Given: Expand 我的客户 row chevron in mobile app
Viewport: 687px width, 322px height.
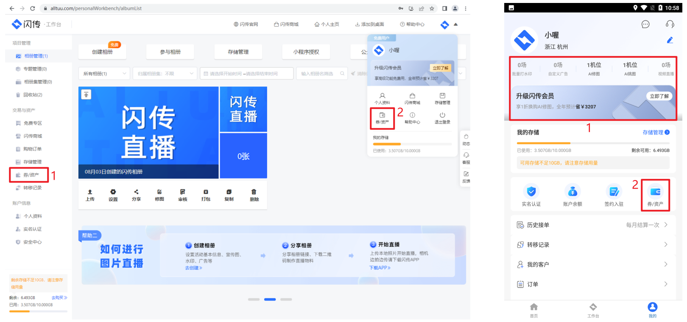Looking at the screenshot, I should click(x=666, y=264).
